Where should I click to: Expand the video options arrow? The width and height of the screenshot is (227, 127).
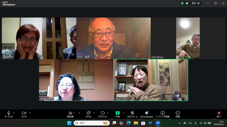click(30, 113)
